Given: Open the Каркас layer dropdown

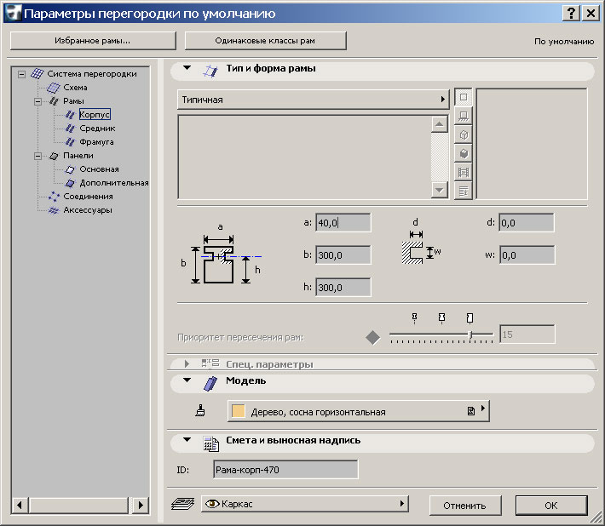Looking at the screenshot, I should point(304,505).
